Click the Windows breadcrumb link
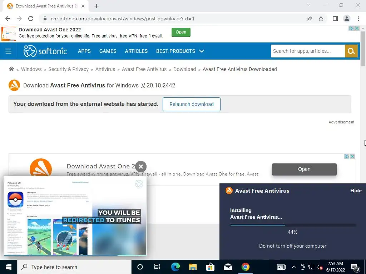Screen dimensions: 366x274 point(31,69)
